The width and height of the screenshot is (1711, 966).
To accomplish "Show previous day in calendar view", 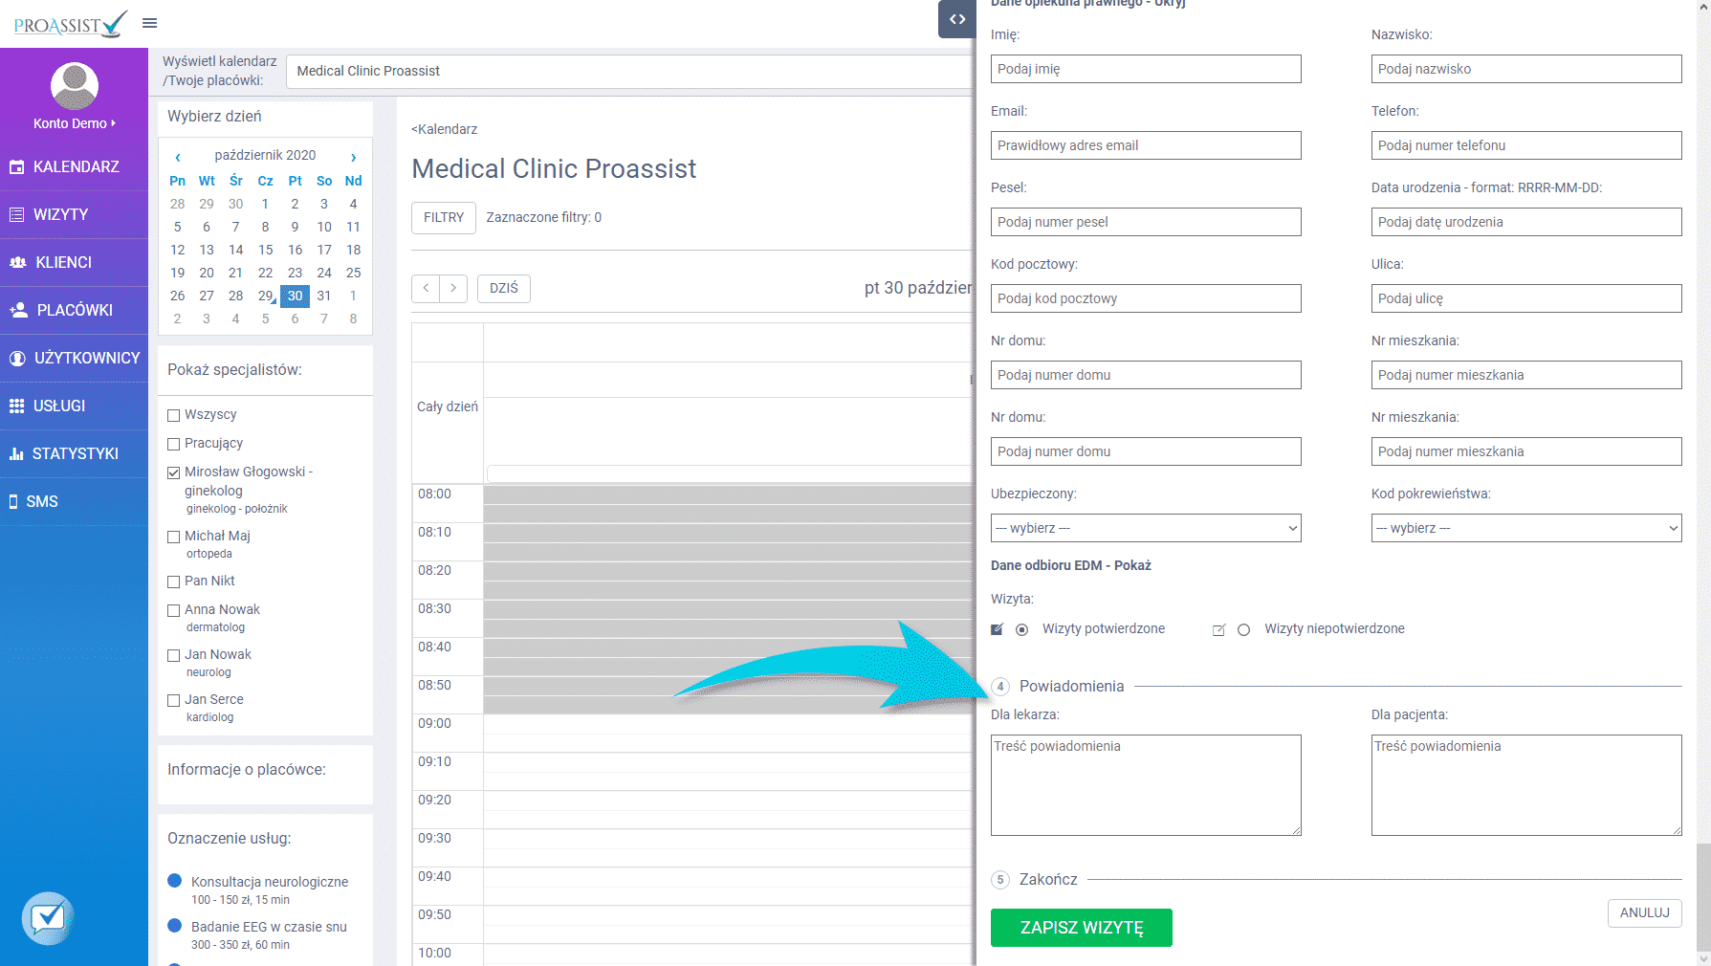I will (426, 288).
